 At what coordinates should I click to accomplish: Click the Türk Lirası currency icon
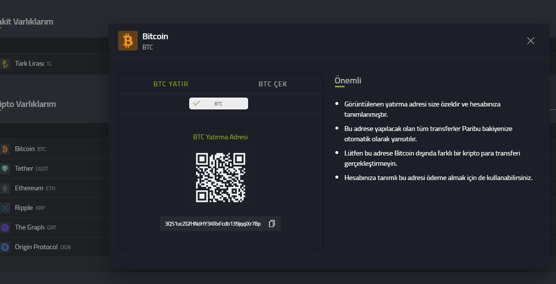pos(5,64)
